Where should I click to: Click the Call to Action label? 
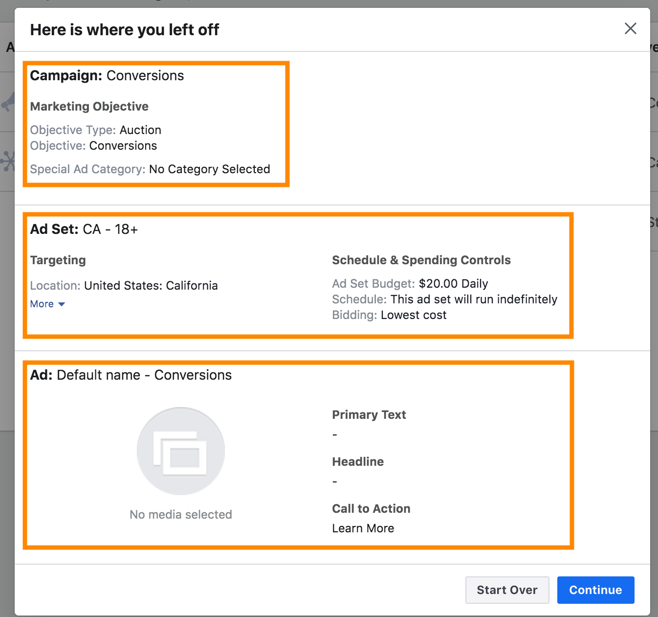[x=371, y=509]
